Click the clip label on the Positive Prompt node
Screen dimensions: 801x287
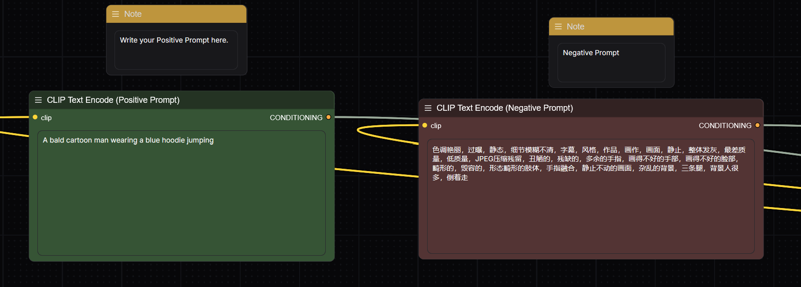(x=46, y=118)
